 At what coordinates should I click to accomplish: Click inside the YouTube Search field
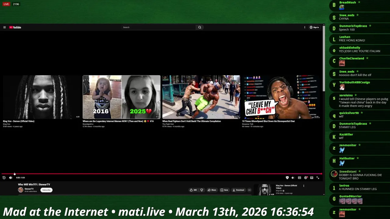point(158,27)
